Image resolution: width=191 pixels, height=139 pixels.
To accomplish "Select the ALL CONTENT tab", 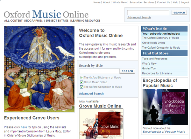I will coord(13,21).
